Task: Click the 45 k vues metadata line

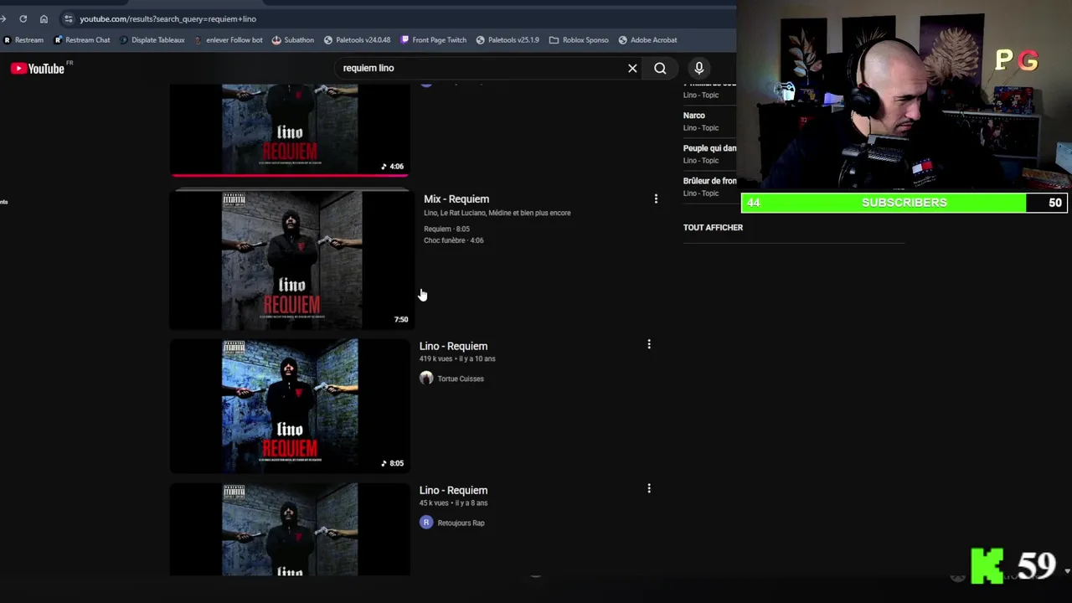Action: coord(453,502)
